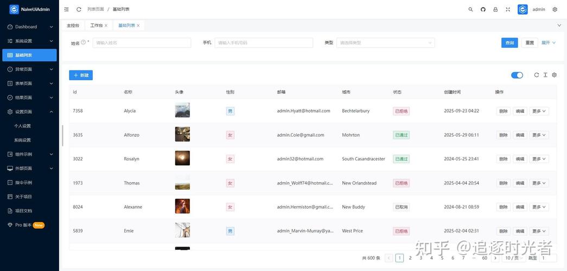The image size is (567, 271).
Task: Edit the Rosalyn row with 编辑
Action: coord(520,159)
